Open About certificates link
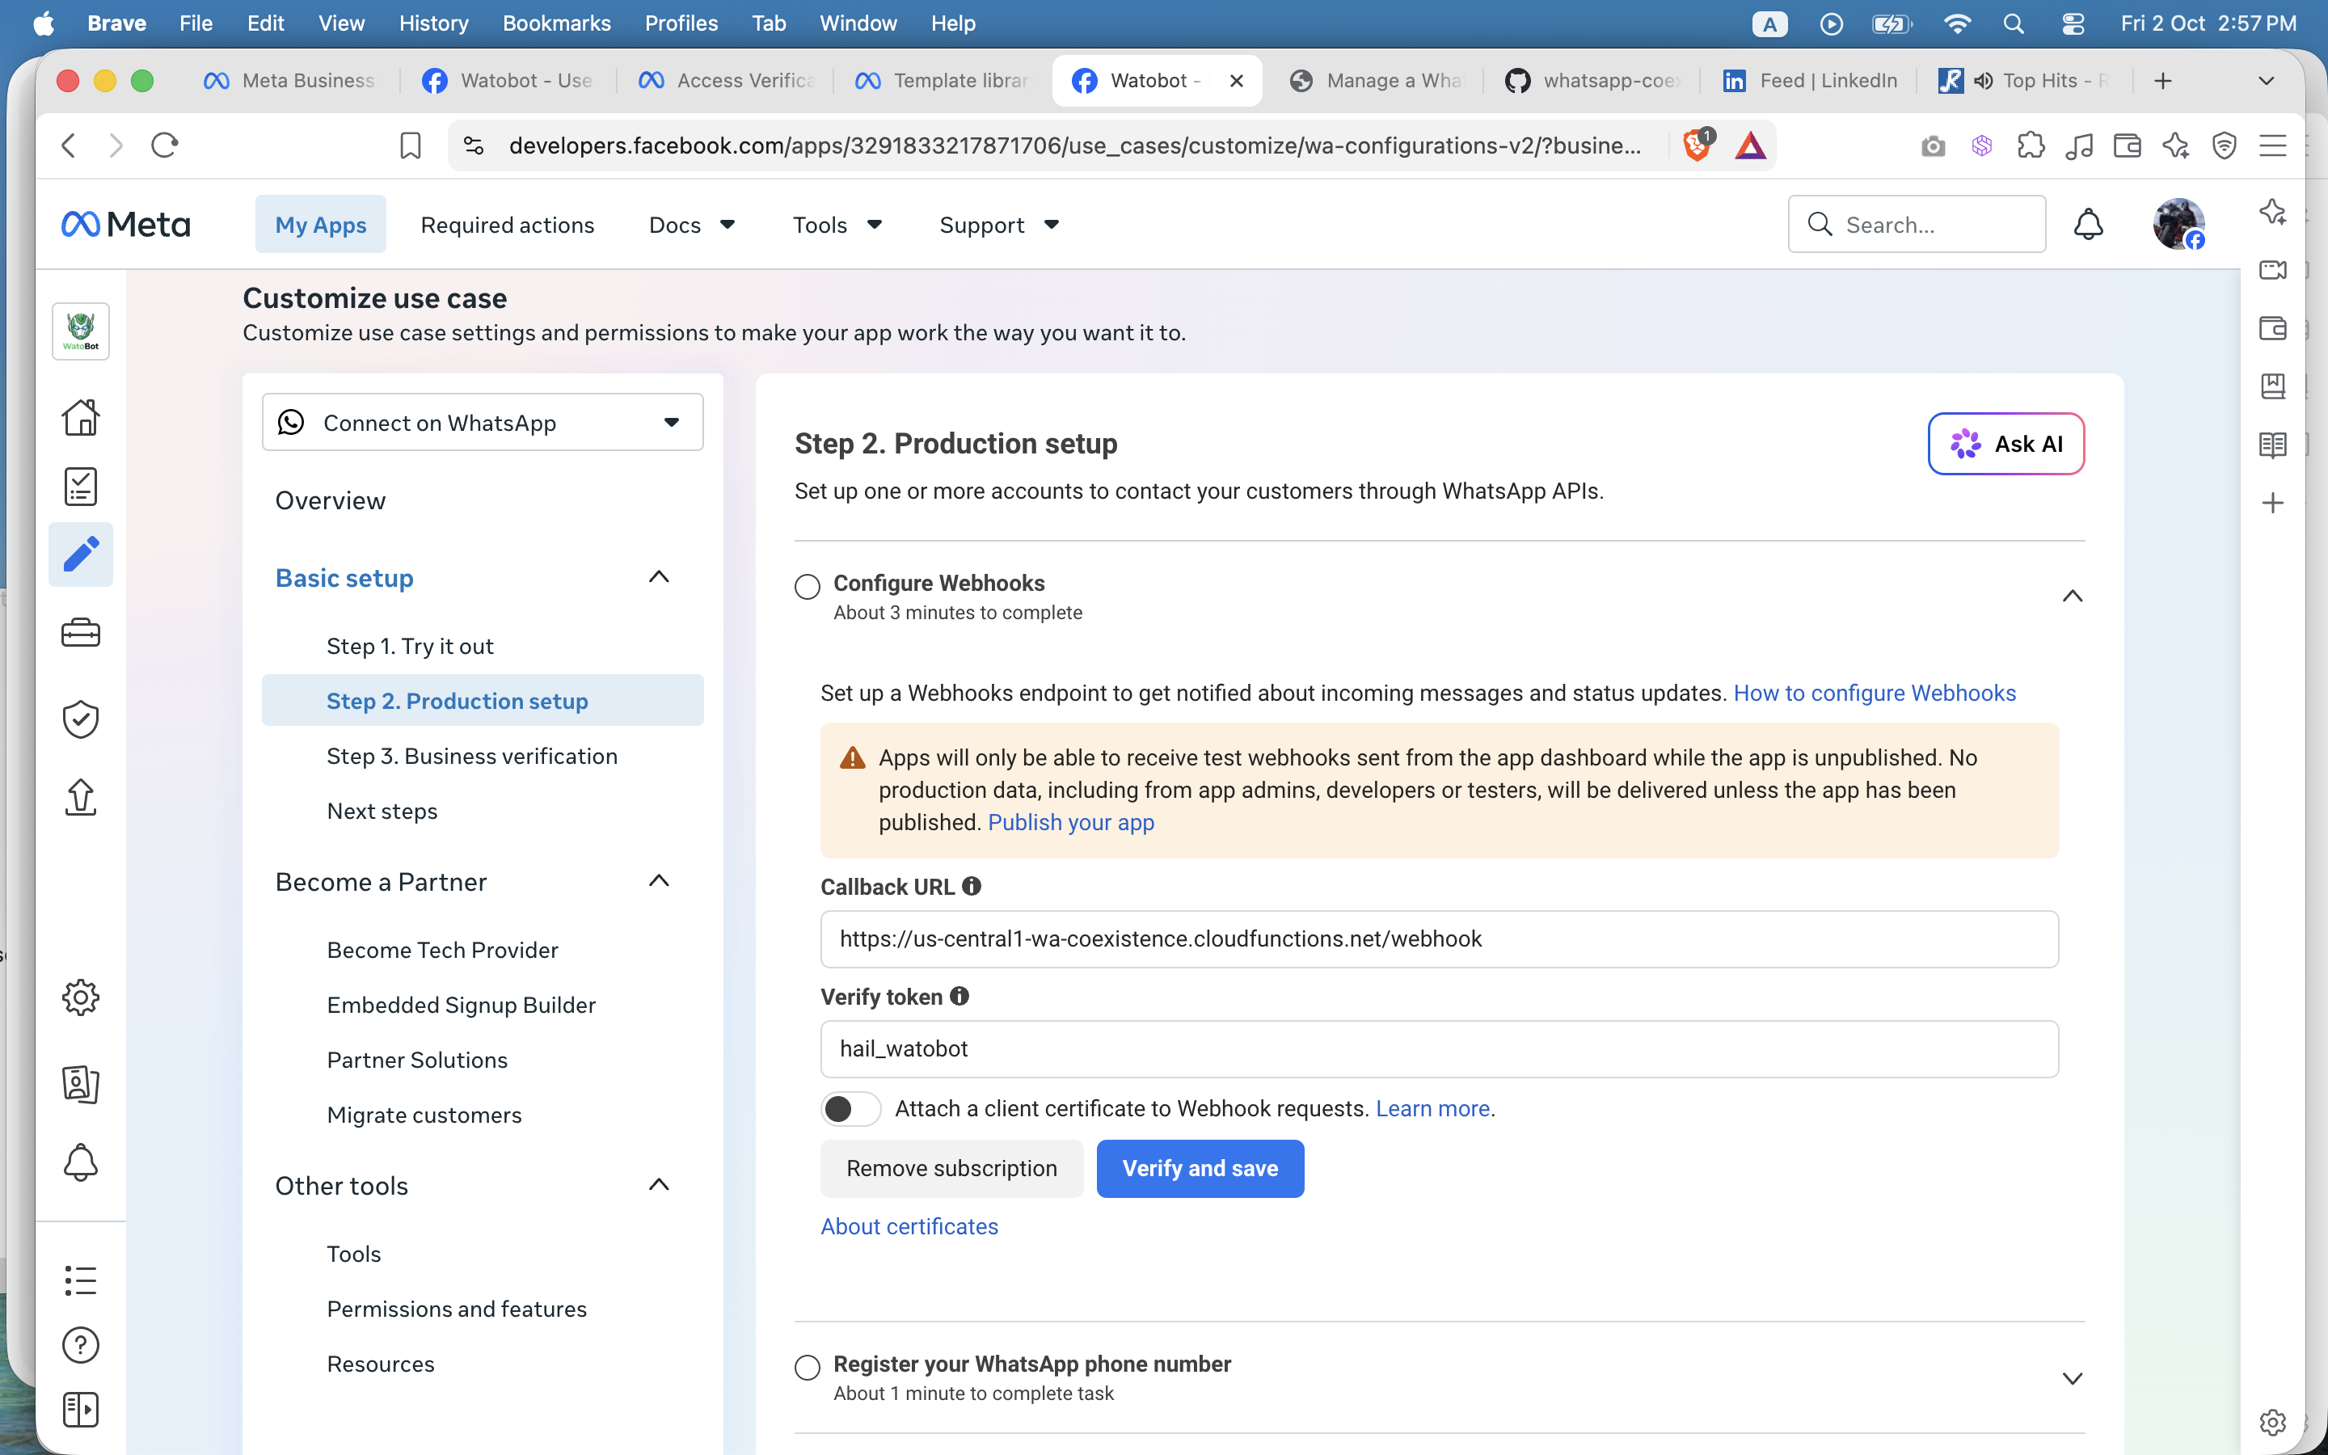2328x1455 pixels. pyautogui.click(x=909, y=1226)
